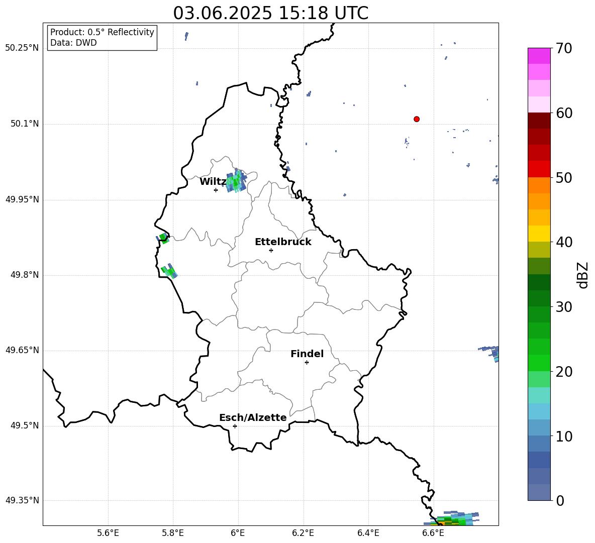Image resolution: width=595 pixels, height=543 pixels.
Task: Click the cross marker below Ettelbruck
Action: (271, 250)
